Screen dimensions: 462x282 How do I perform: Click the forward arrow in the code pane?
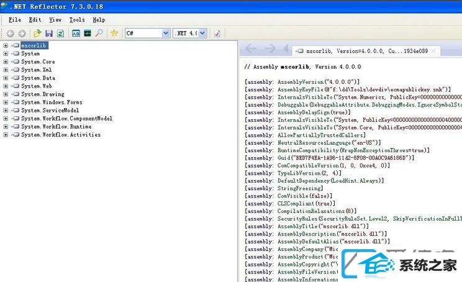270,48
